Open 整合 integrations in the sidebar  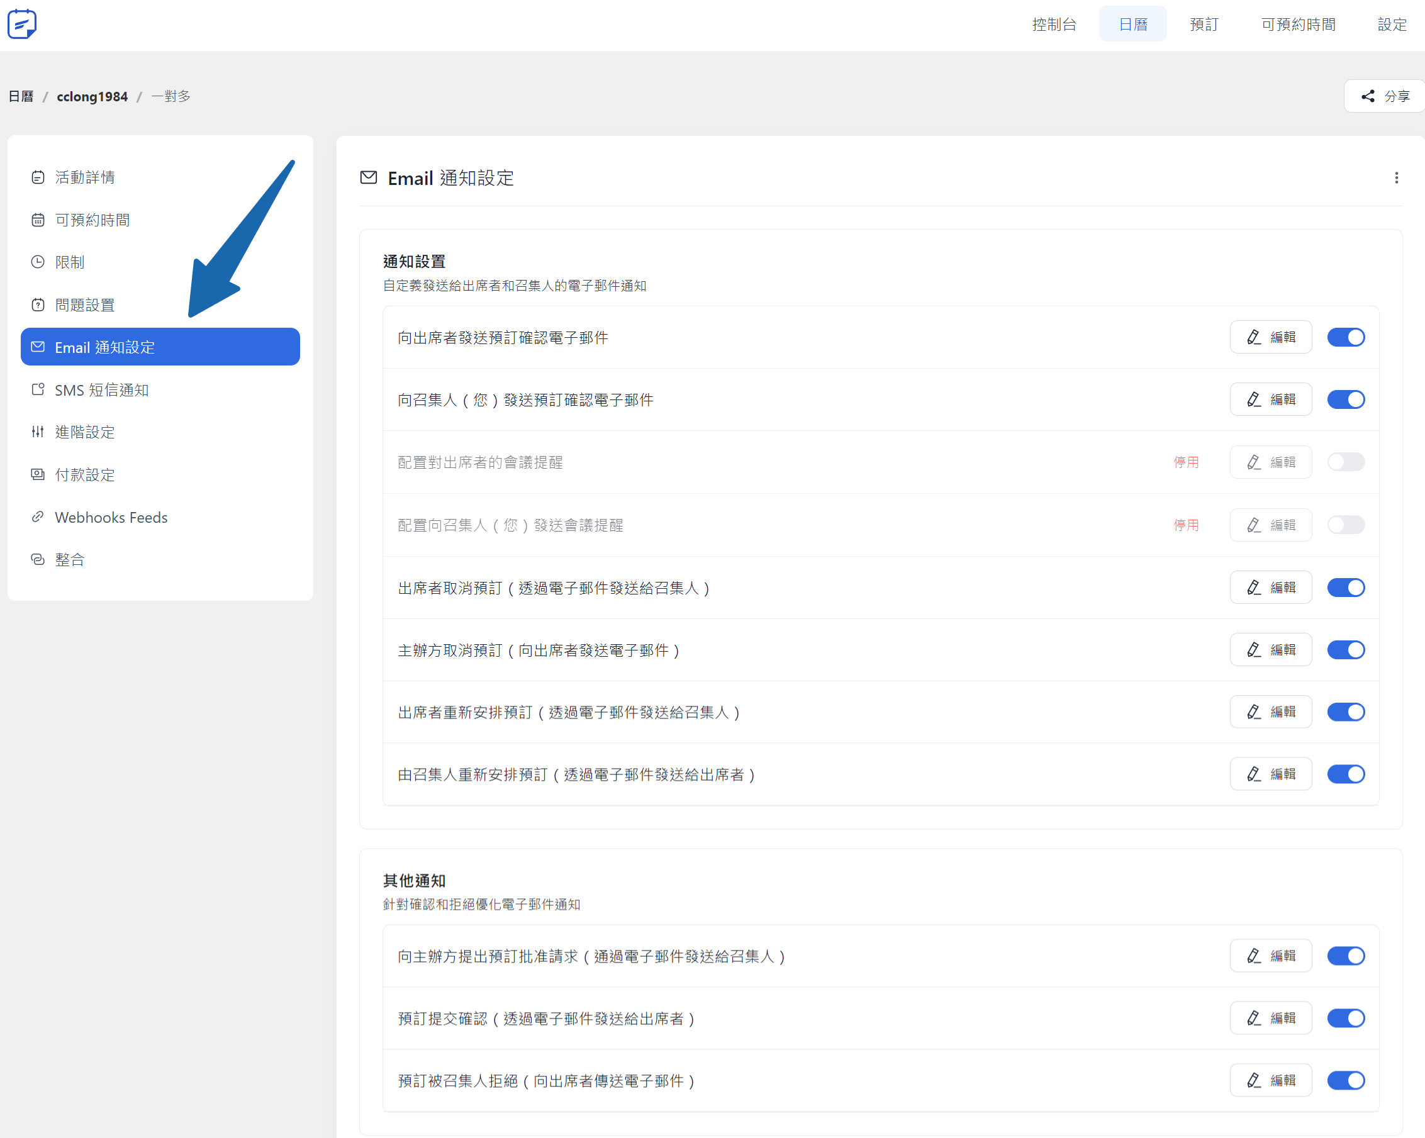pos(69,560)
